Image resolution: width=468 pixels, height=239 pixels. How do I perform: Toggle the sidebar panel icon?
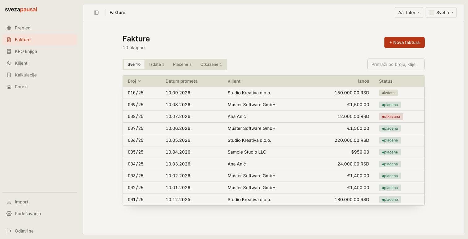pos(96,13)
